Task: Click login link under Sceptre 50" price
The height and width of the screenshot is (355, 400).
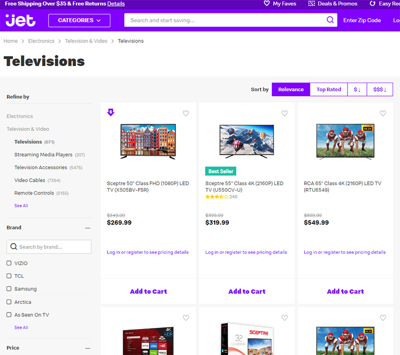Action: tap(147, 252)
